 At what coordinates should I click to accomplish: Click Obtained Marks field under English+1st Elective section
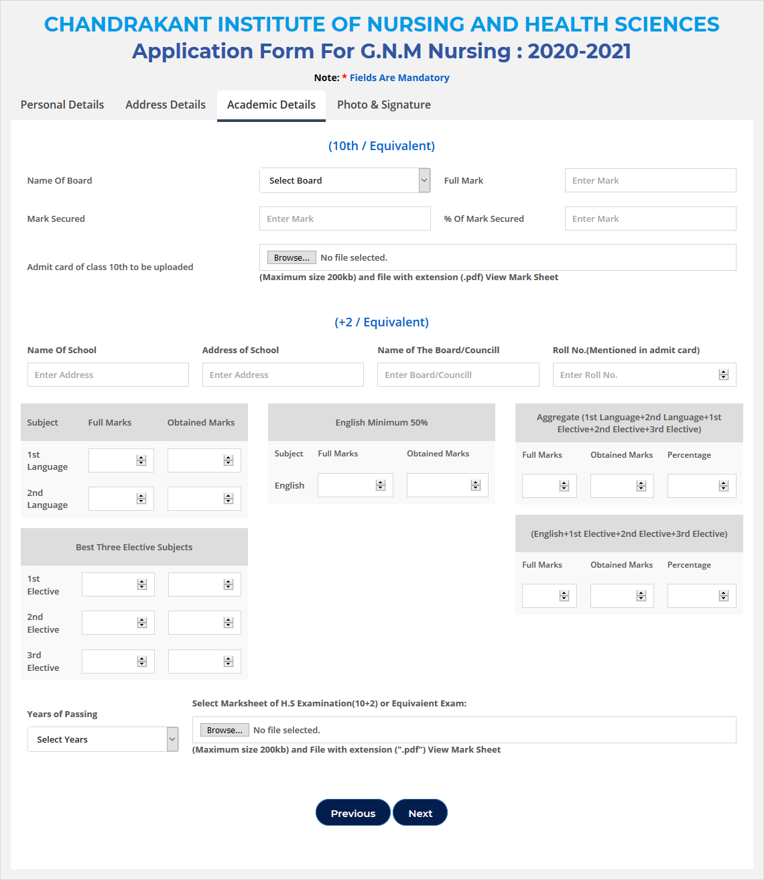622,596
